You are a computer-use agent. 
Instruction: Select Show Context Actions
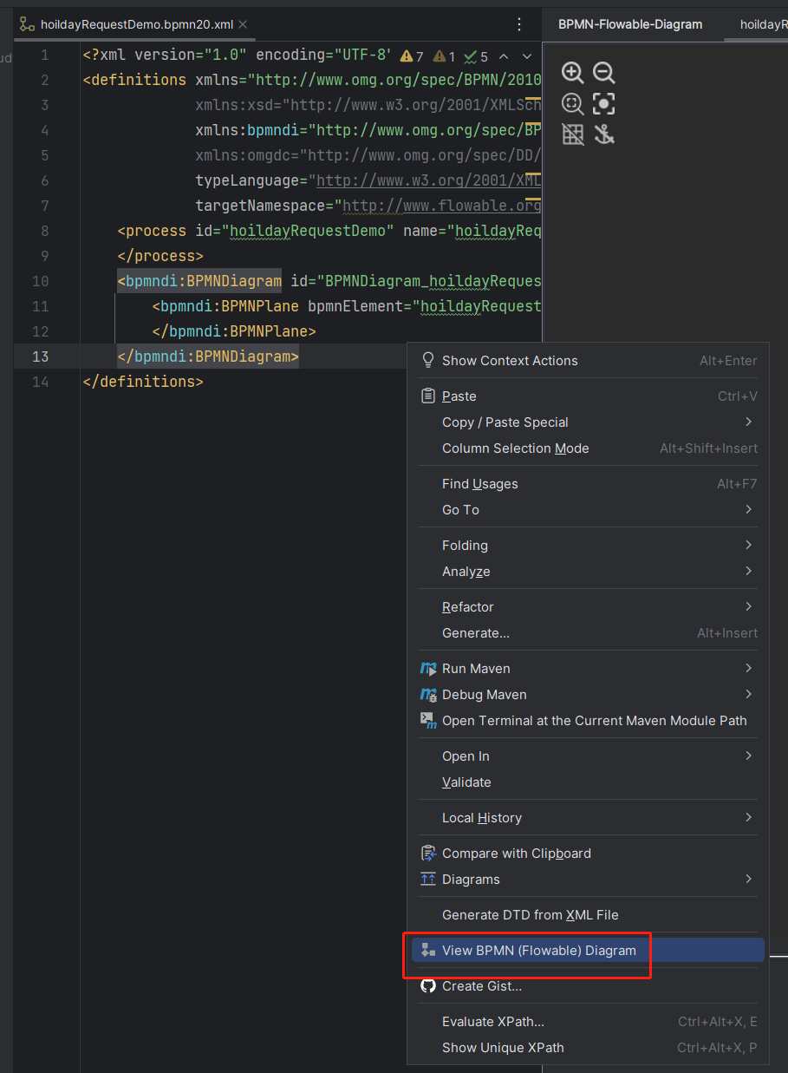[510, 361]
